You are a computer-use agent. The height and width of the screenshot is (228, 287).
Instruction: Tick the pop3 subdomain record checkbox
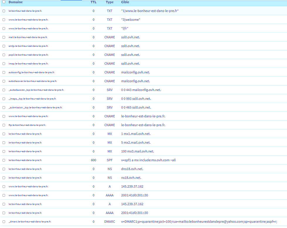[x=4, y=55]
